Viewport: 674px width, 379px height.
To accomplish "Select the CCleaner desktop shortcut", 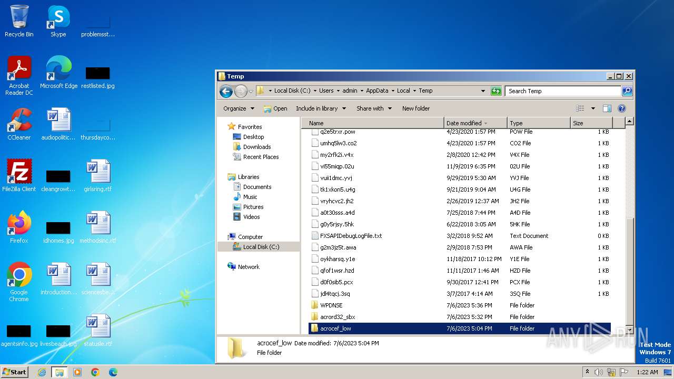I will [19, 124].
